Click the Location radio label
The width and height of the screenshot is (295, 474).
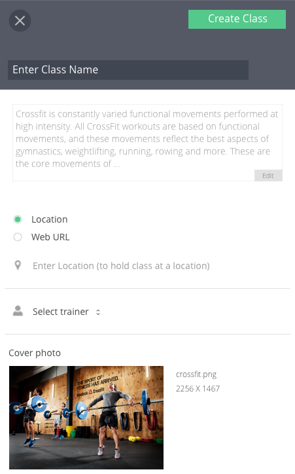(50, 219)
